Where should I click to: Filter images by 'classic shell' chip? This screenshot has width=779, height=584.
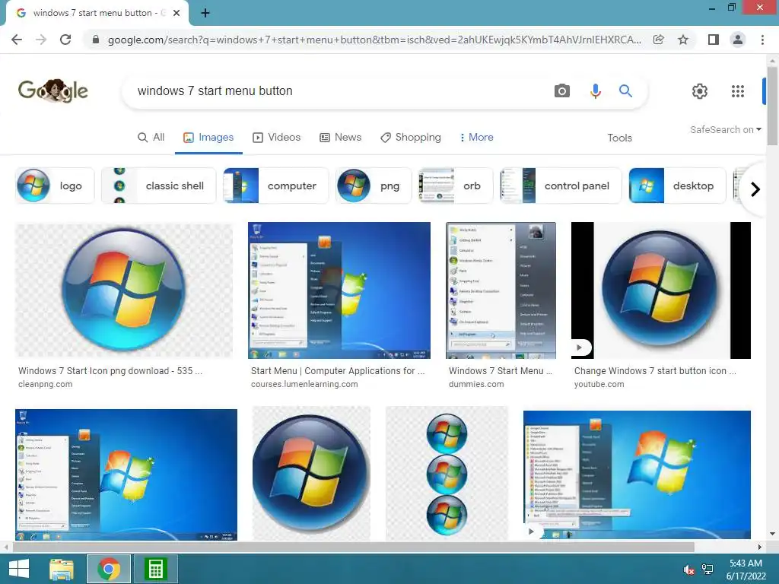pos(159,186)
